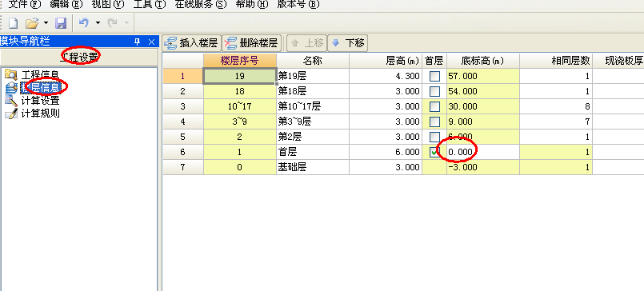The image size is (644, 291).
Task: Click 层高 cell 6.000 of 首层
Action: click(386, 152)
